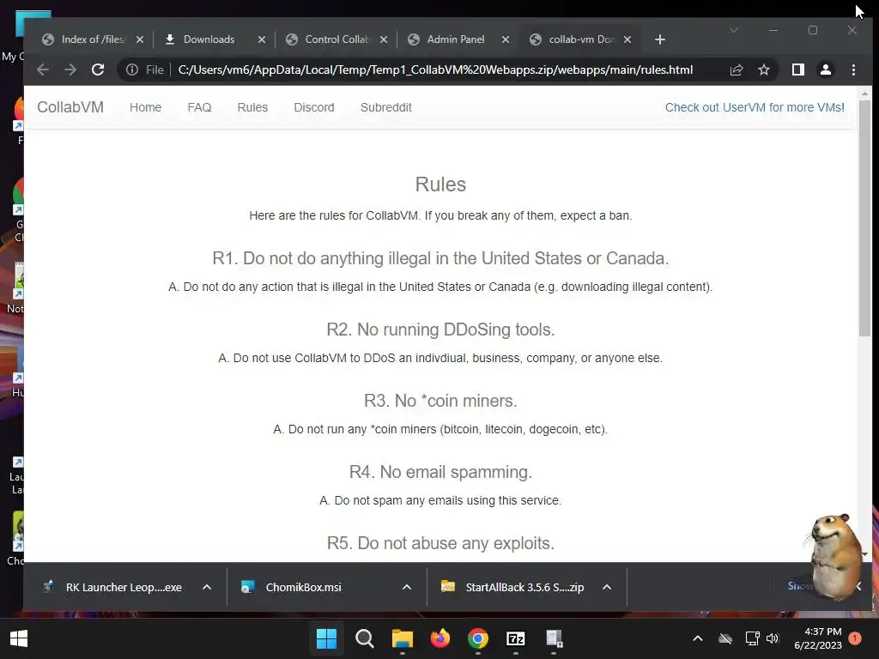Click the address bar URL field

tap(435, 70)
